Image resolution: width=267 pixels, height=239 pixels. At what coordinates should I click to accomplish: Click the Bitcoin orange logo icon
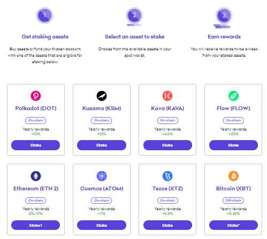233,176
